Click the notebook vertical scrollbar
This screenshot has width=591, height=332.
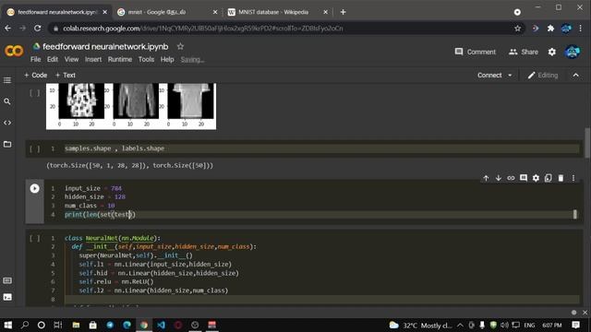pos(587,143)
